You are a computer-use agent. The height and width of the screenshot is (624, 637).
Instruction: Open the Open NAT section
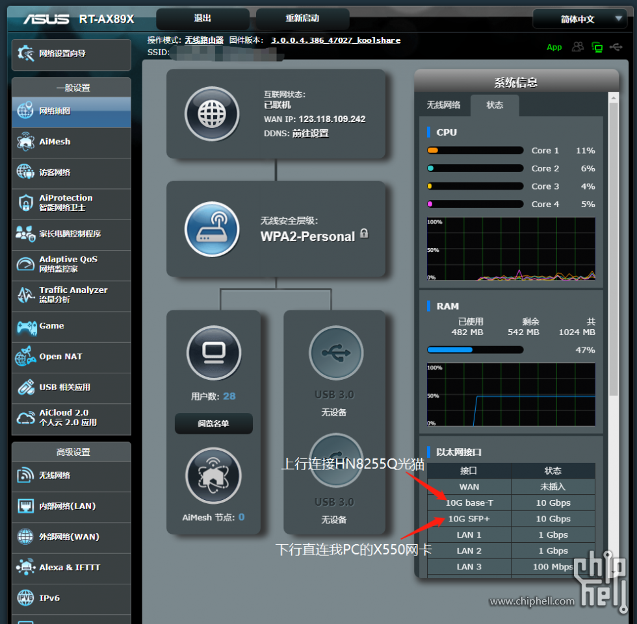pyautogui.click(x=71, y=357)
